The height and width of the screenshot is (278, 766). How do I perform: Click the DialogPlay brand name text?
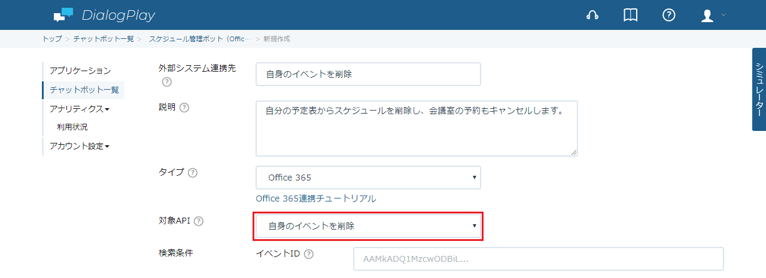point(118,15)
